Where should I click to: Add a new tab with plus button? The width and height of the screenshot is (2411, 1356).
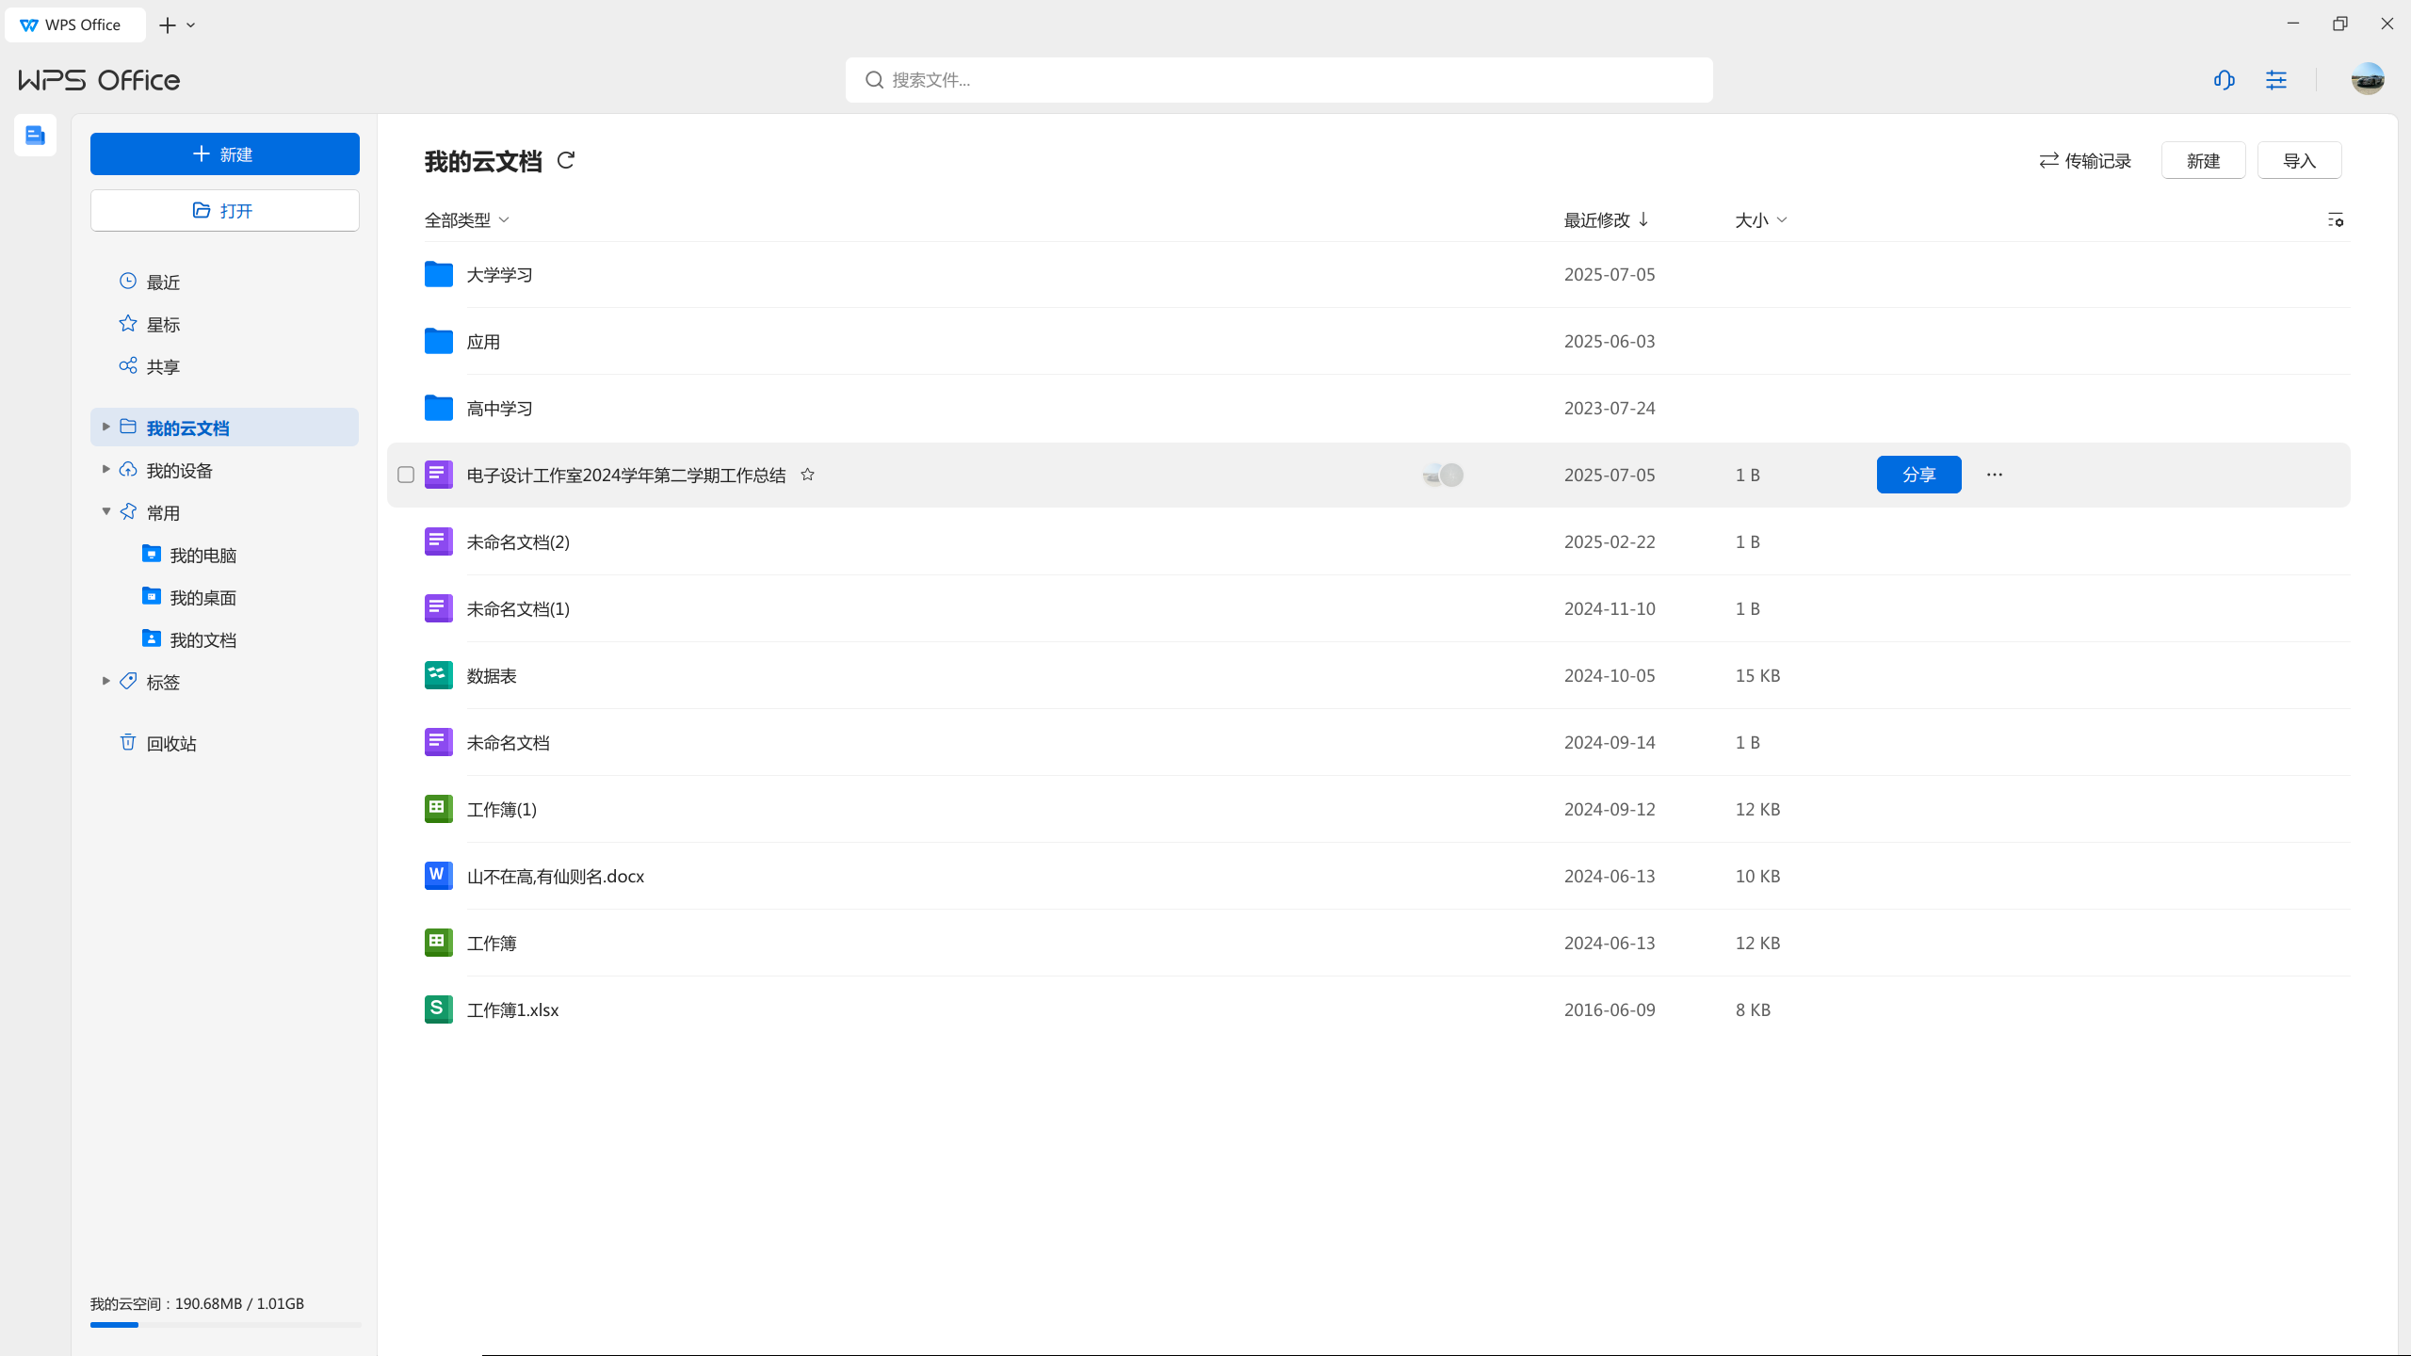(x=168, y=25)
